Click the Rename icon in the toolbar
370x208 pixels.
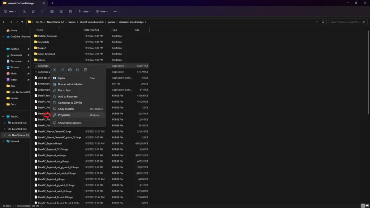pyautogui.click(x=52, y=11)
